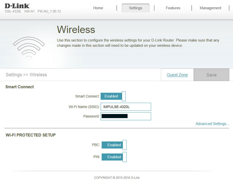
Task: Expand Advanced Settings
Action: click(212, 124)
